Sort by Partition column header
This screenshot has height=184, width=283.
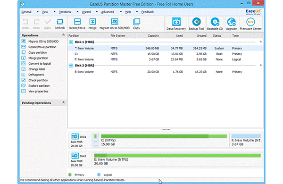89,35
